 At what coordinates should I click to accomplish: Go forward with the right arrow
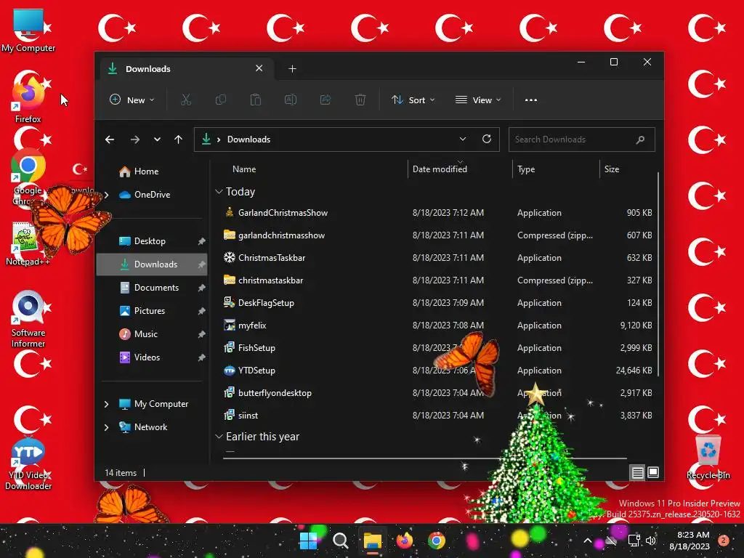tap(135, 139)
